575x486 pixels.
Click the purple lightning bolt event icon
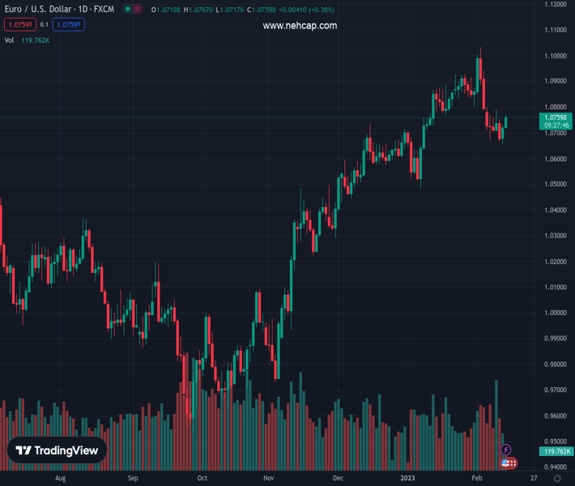click(506, 450)
